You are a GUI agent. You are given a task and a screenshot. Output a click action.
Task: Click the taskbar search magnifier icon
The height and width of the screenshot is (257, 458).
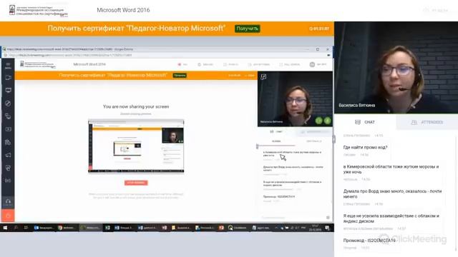16,228
